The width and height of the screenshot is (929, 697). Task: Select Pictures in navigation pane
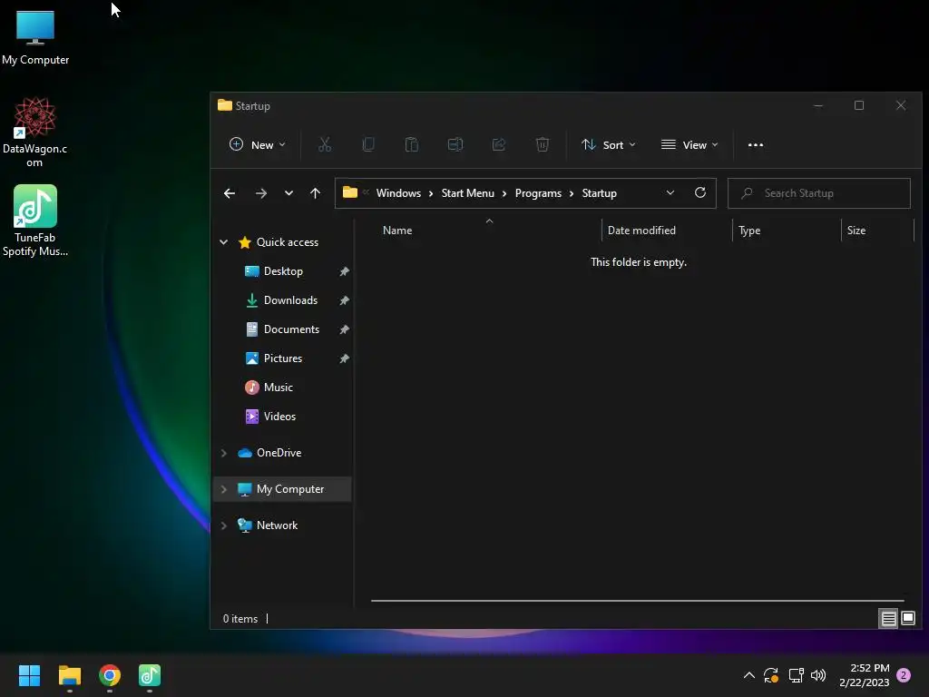(283, 358)
